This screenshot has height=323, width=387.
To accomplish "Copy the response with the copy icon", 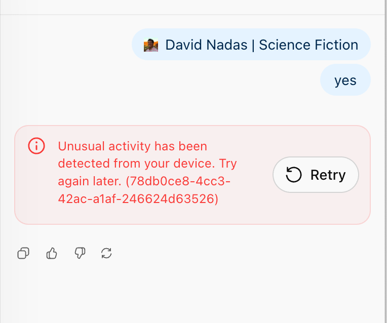I will 23,253.
